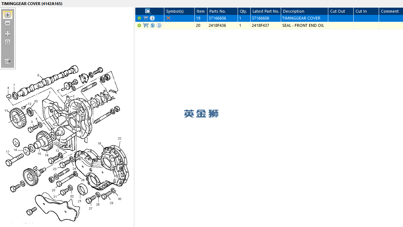This screenshot has width=403, height=227.
Task: Click the single-square fit view tool
Action: pyautogui.click(x=8, y=42)
